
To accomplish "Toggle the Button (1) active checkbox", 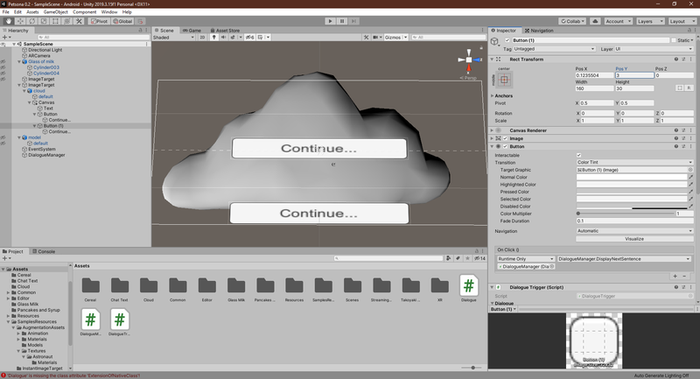I will point(507,40).
